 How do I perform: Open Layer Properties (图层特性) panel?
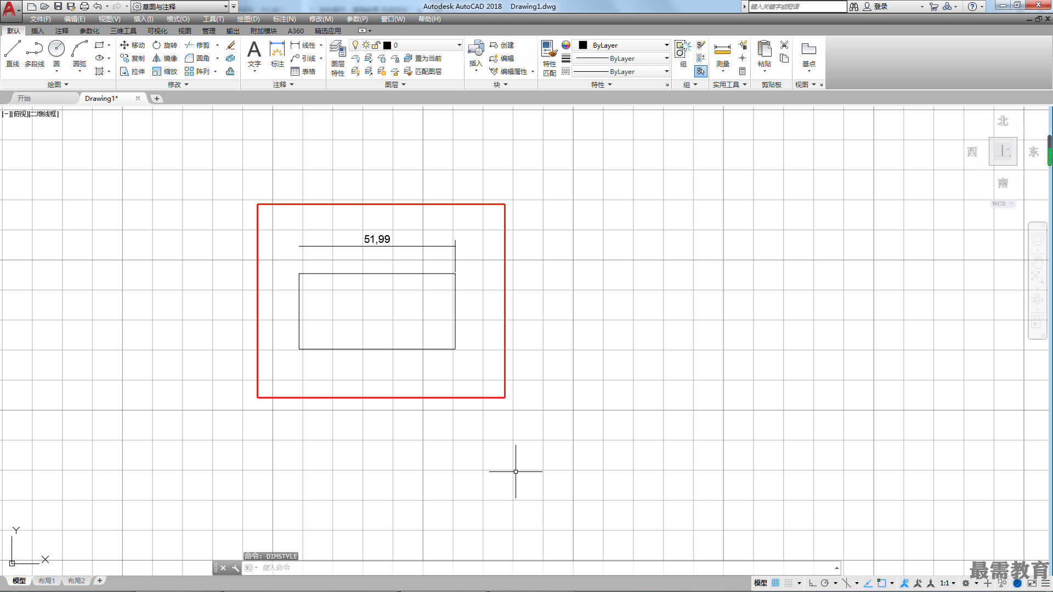338,58
